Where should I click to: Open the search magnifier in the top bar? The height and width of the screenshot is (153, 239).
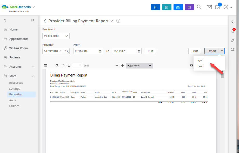(x=199, y=7)
